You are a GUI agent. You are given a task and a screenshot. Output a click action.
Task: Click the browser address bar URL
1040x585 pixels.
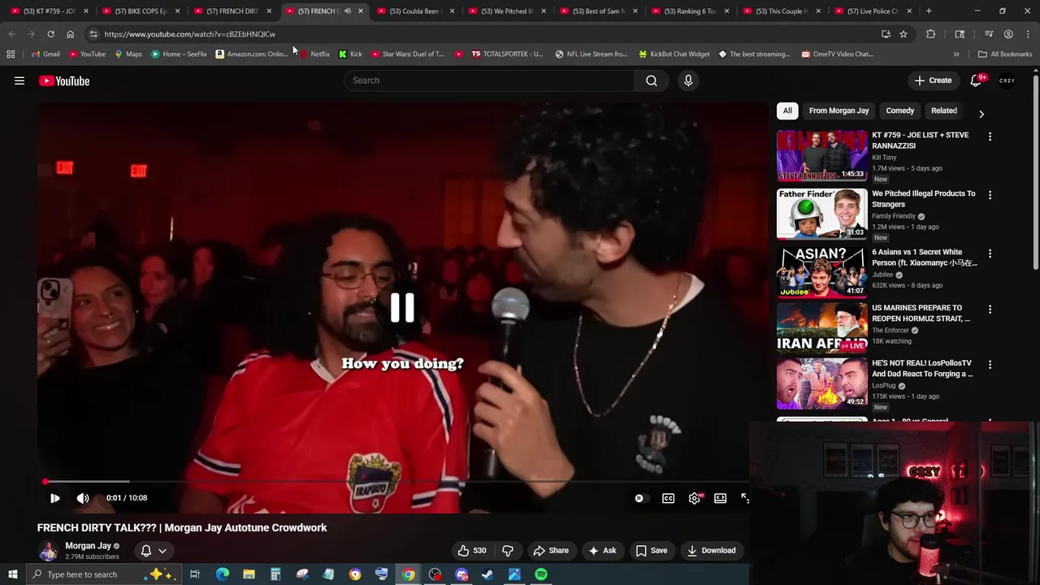(189, 34)
